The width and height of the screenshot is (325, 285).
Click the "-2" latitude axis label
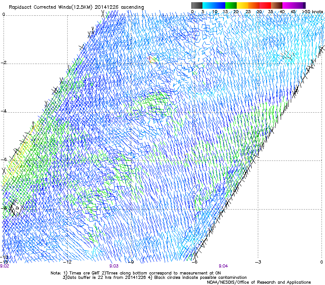coord(4,63)
